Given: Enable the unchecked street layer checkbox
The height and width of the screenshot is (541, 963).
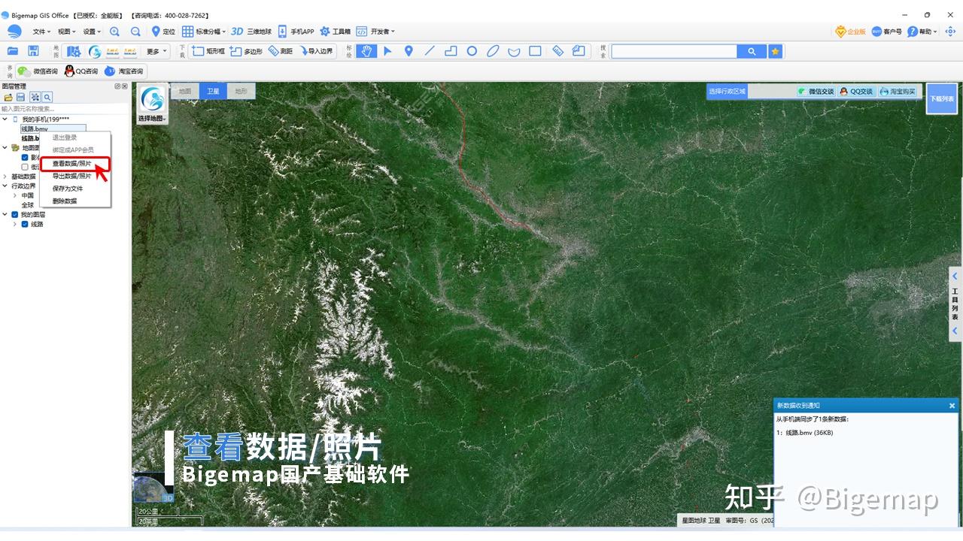Looking at the screenshot, I should pyautogui.click(x=25, y=167).
